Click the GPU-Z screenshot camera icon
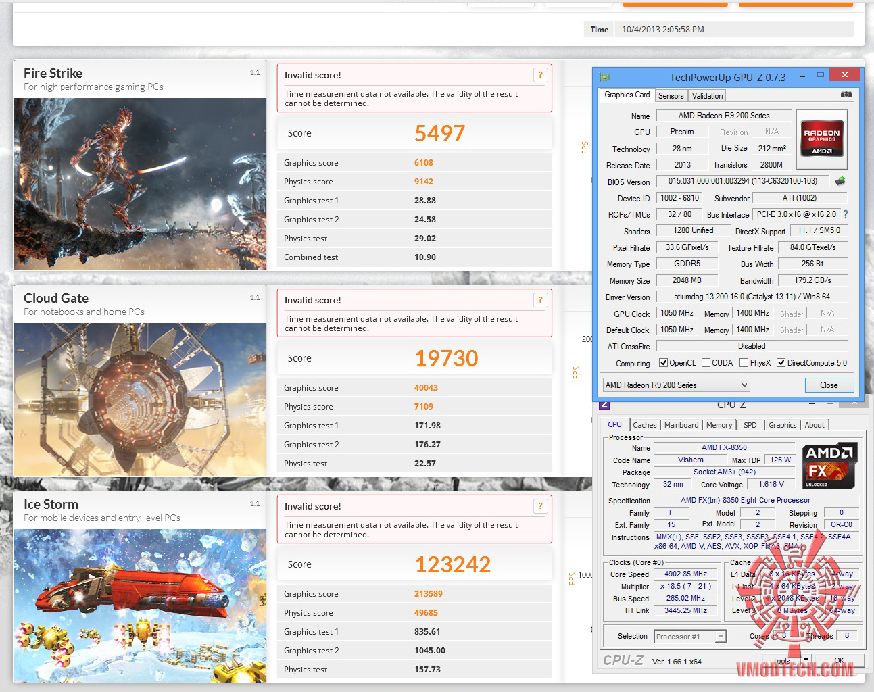 [x=846, y=95]
